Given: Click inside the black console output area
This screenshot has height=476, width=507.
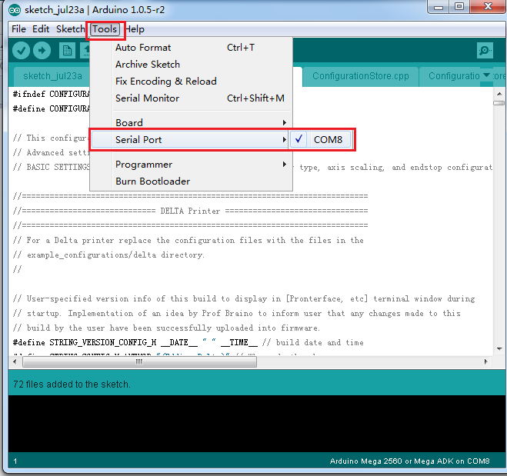Looking at the screenshot, I should pyautogui.click(x=257, y=424).
